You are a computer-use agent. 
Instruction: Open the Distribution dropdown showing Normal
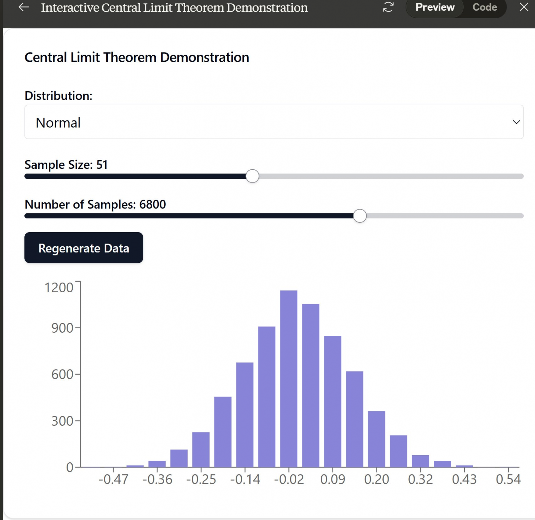[274, 122]
